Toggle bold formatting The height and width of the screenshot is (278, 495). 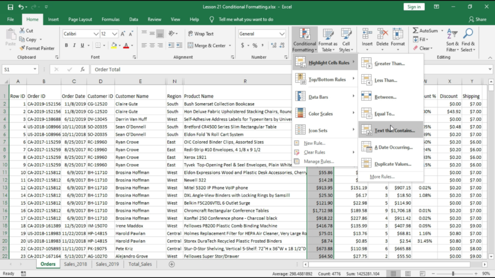pyautogui.click(x=66, y=44)
